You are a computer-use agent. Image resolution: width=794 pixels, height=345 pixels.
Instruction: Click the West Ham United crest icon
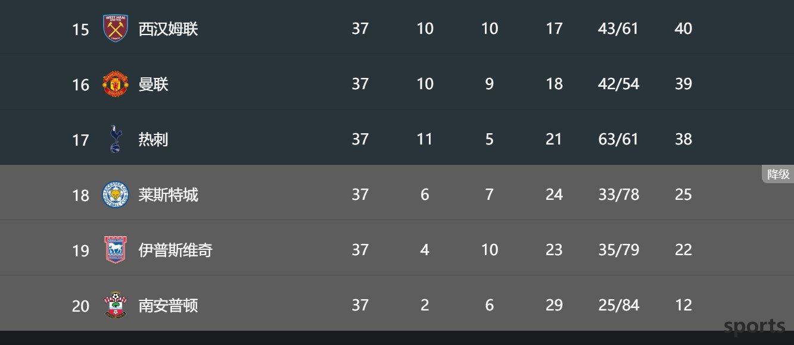click(x=116, y=29)
